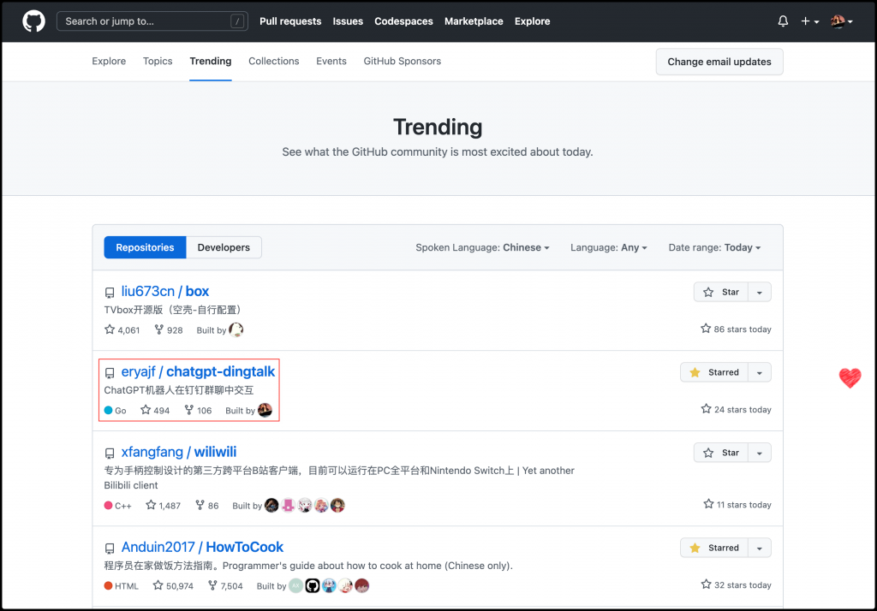877x611 pixels.
Task: Click the contributor avatar for liu673cn/box
Action: [236, 329]
